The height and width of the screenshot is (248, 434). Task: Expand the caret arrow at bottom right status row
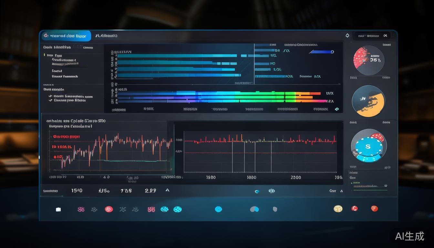[342, 191]
